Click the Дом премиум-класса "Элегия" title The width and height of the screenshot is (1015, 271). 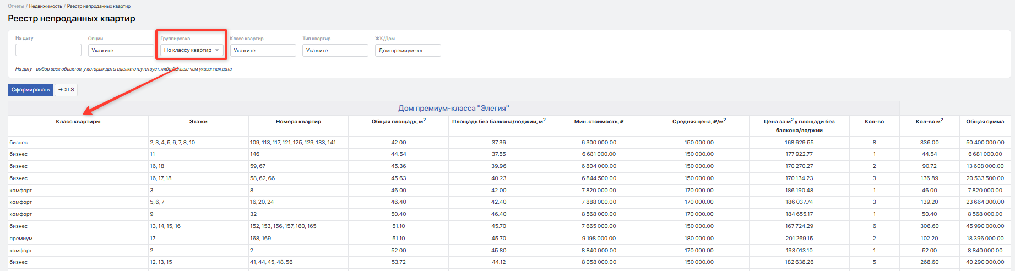click(x=454, y=108)
